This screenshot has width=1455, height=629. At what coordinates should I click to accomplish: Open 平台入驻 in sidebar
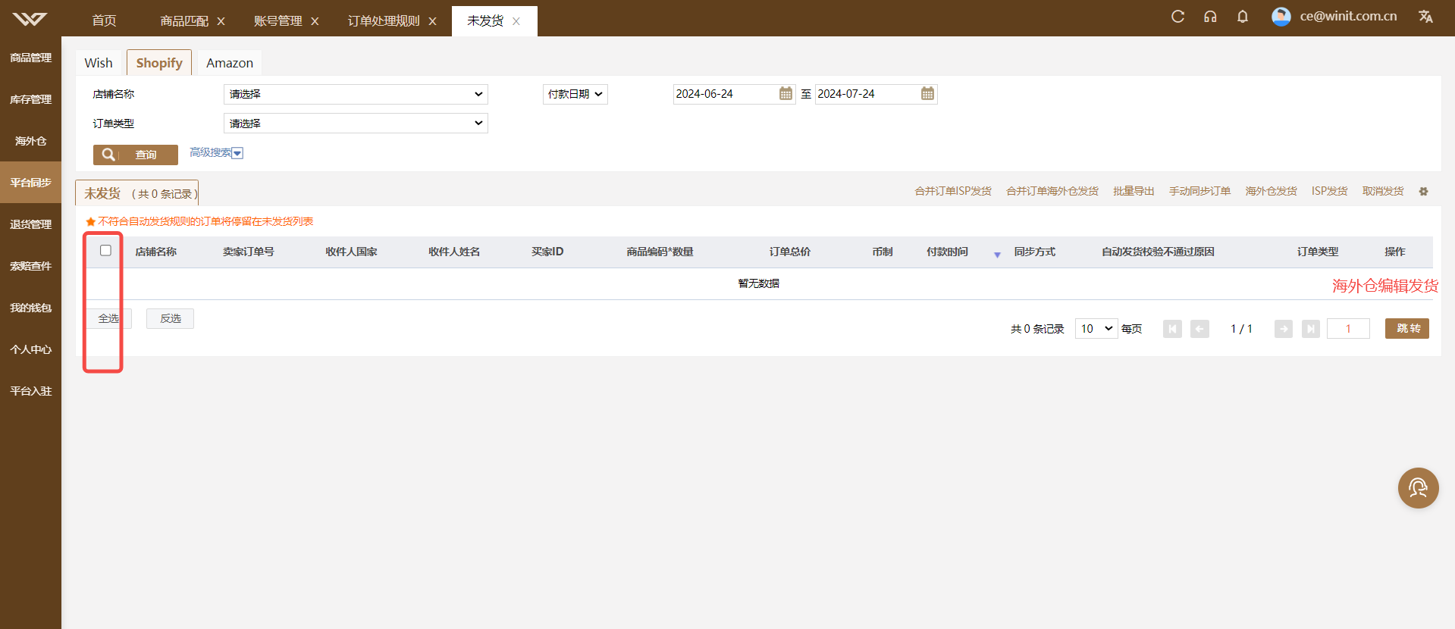30,391
